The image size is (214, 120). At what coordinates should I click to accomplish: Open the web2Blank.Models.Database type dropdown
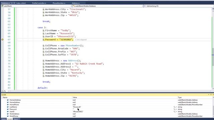108,6
